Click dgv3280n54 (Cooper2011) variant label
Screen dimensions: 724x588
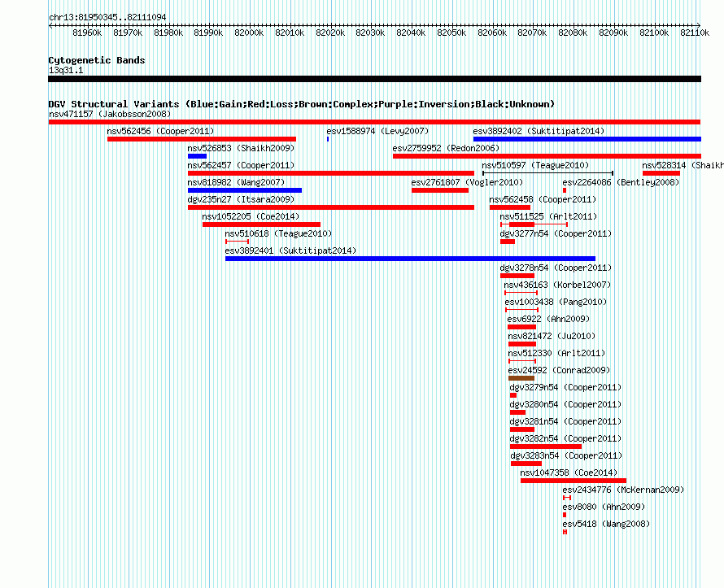pos(565,404)
